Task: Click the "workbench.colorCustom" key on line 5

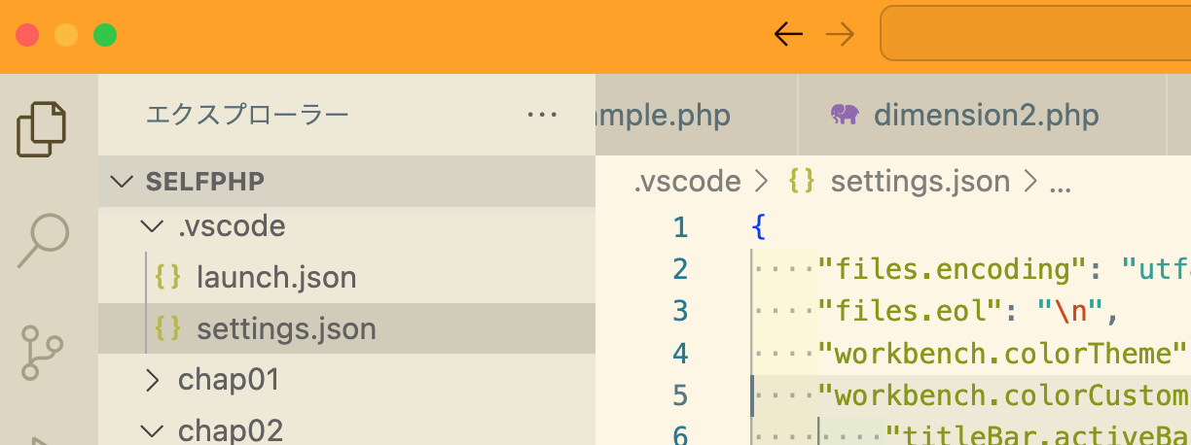Action: (1004, 395)
